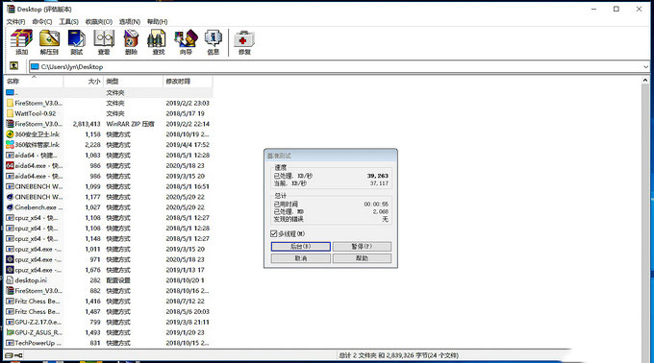Viewport: 654px width, 363px height.
Task: Open the 选项(N) menu
Action: click(130, 22)
